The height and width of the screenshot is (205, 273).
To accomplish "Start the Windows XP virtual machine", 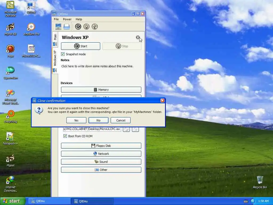I will tap(81, 46).
